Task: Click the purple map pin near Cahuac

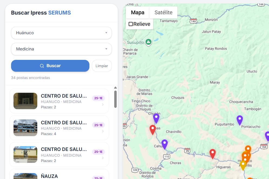Action: pyautogui.click(x=164, y=144)
